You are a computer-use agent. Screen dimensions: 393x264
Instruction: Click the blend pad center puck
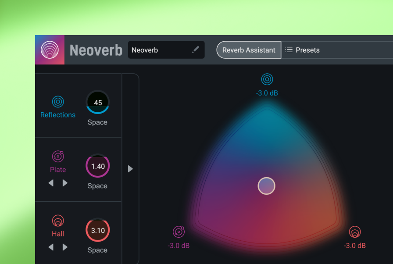tap(266, 186)
